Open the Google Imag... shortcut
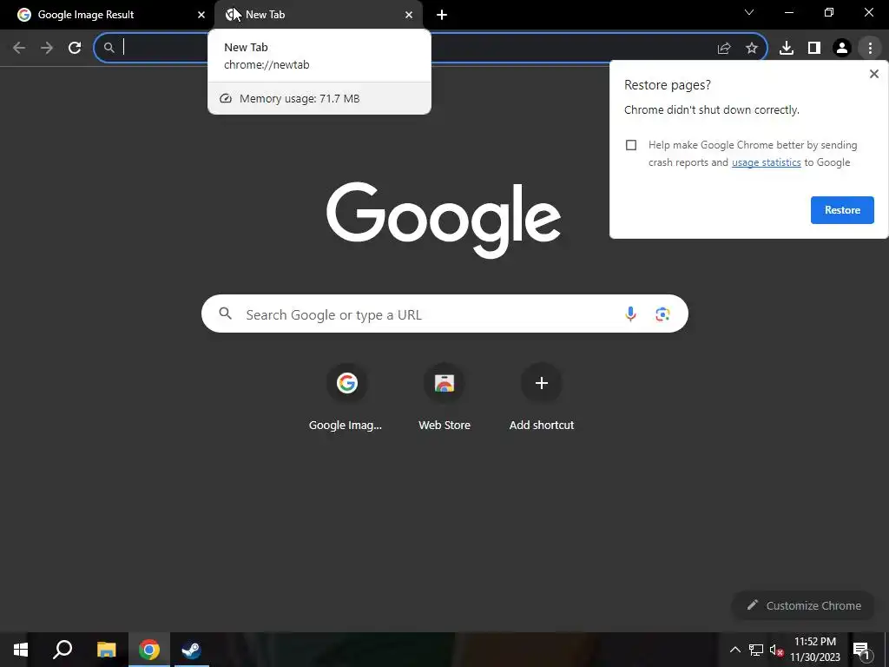Screen dimensions: 889x667 pos(346,398)
